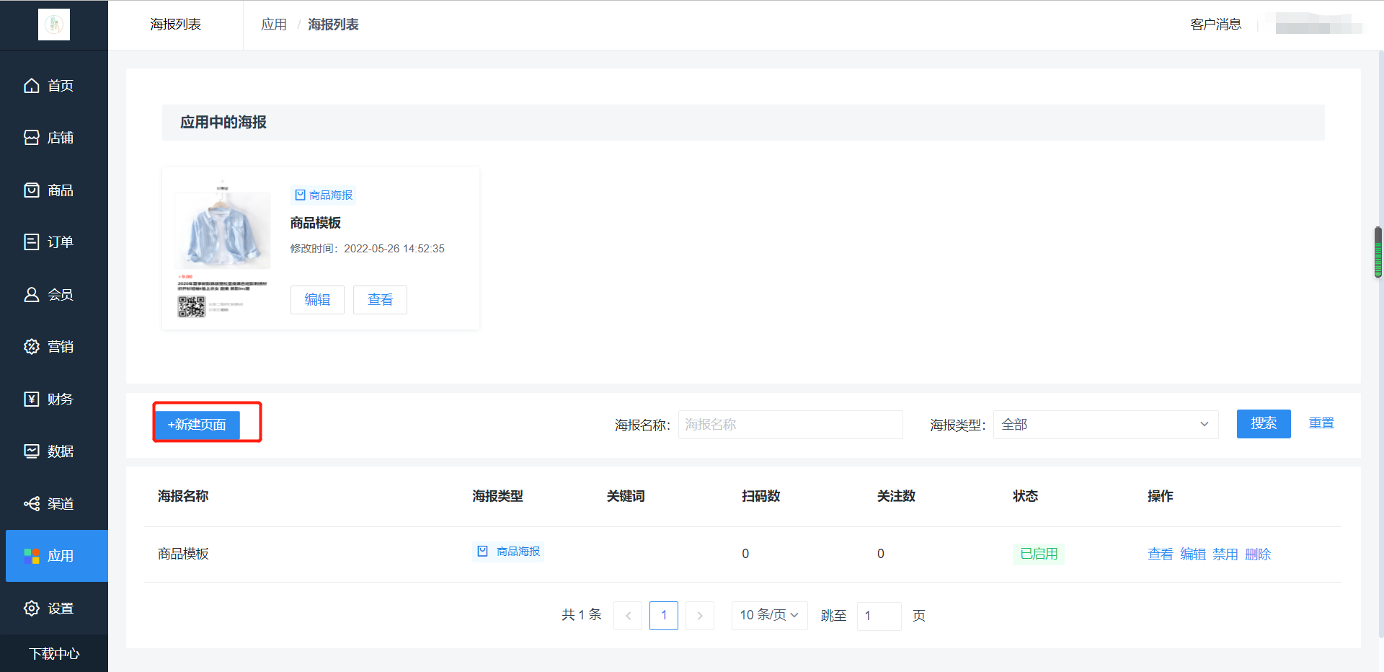This screenshot has width=1384, height=672.
Task: Click the member (会员) person icon
Action: [x=32, y=295]
